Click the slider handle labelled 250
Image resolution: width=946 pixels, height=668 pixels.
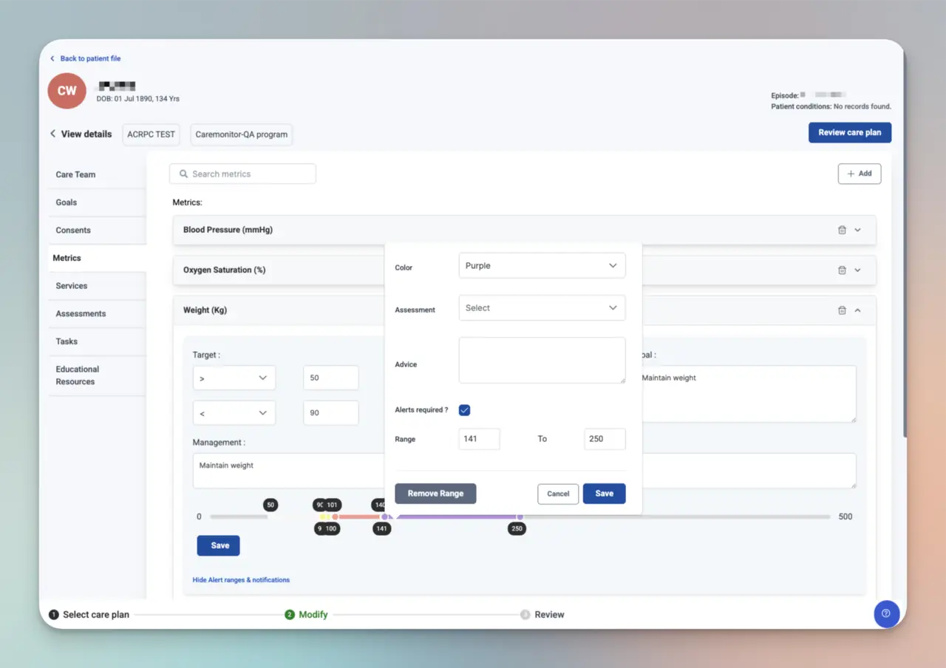pos(519,517)
